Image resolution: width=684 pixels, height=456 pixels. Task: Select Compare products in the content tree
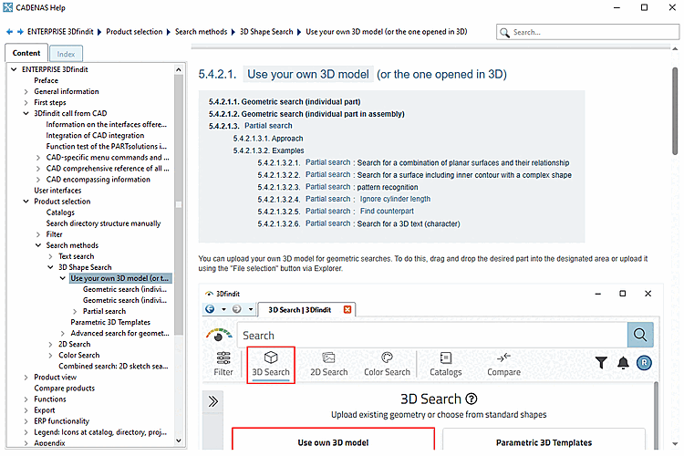click(64, 388)
